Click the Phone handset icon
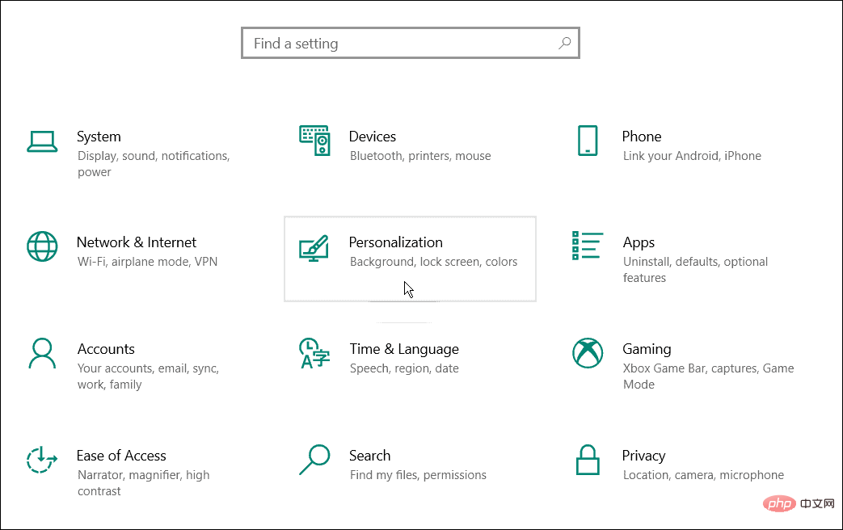Image resolution: width=843 pixels, height=530 pixels. [x=588, y=141]
